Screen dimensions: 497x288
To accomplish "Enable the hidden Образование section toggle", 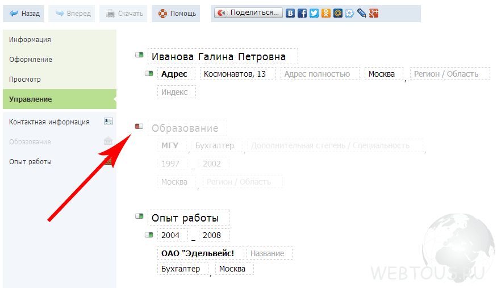I will [x=139, y=127].
